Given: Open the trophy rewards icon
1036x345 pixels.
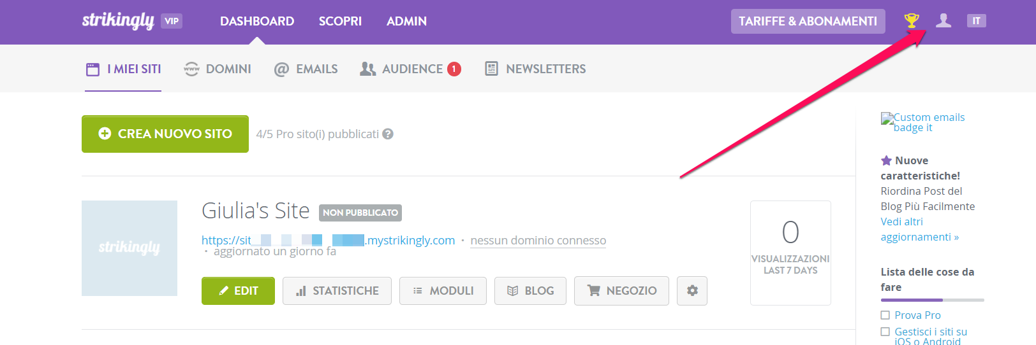Looking at the screenshot, I should 912,21.
